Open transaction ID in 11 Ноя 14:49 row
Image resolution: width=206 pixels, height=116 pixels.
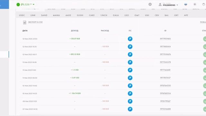coord(165,62)
